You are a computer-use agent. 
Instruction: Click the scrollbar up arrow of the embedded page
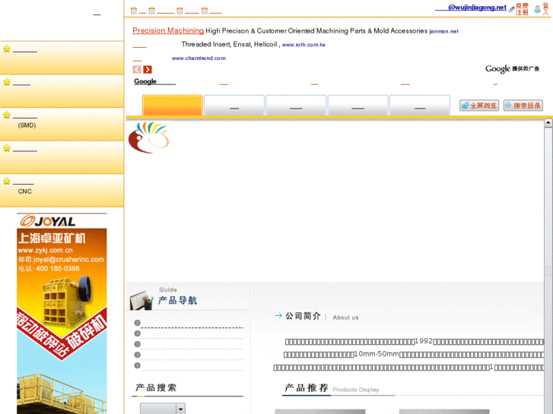pyautogui.click(x=548, y=122)
